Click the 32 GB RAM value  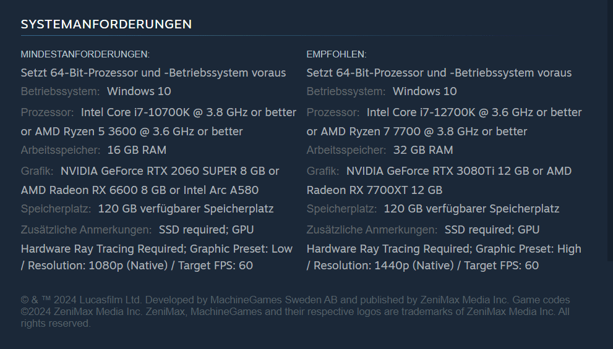click(x=422, y=150)
